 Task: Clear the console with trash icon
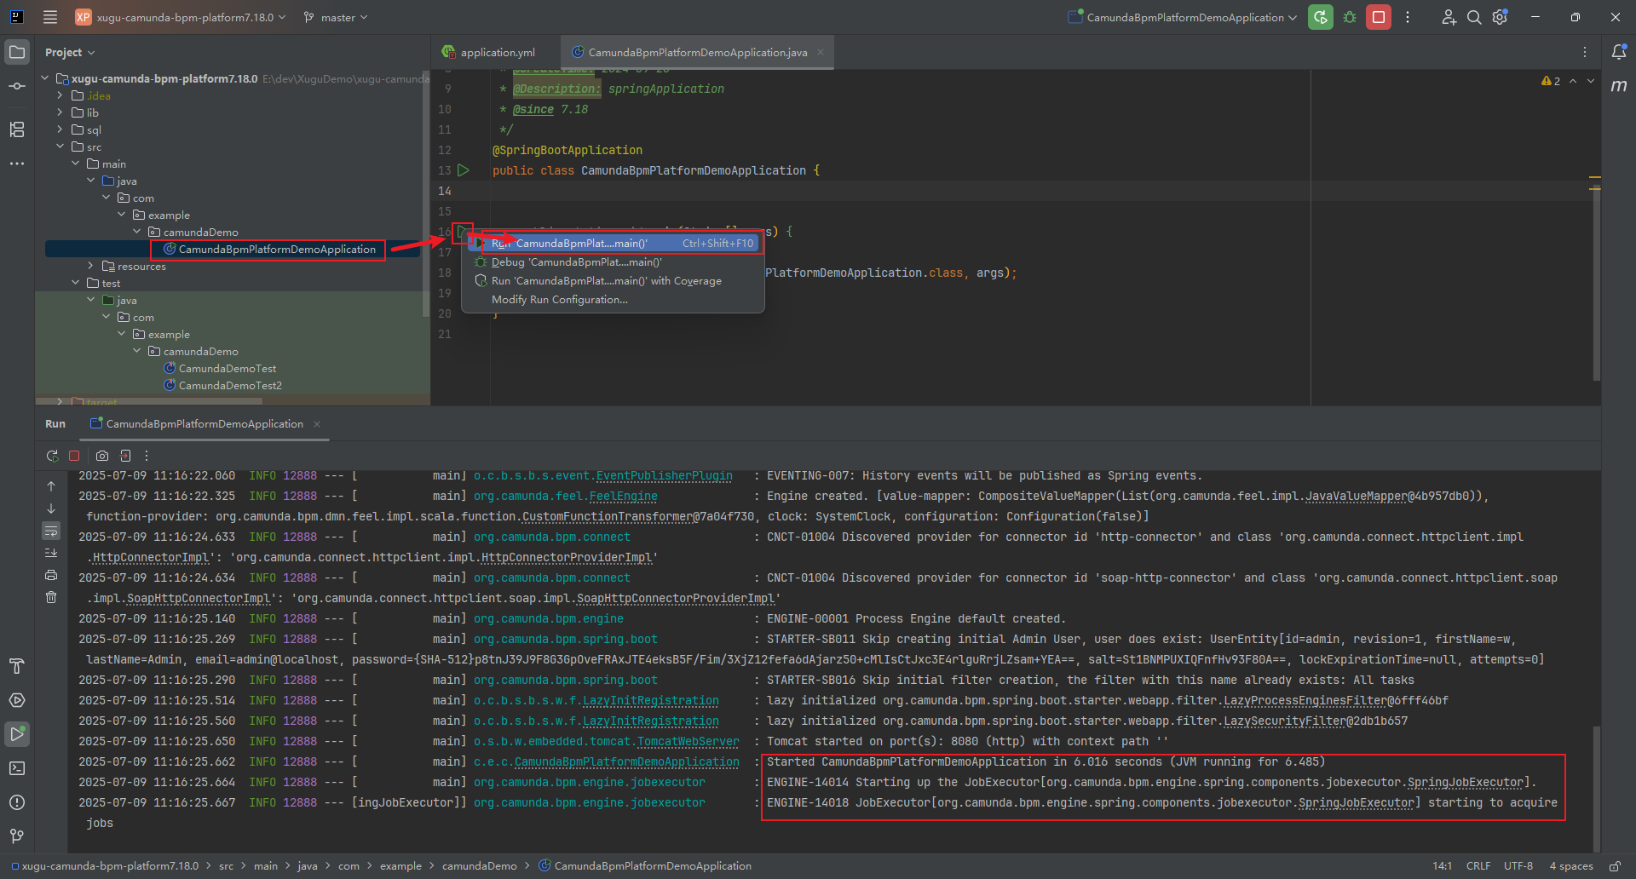51,597
